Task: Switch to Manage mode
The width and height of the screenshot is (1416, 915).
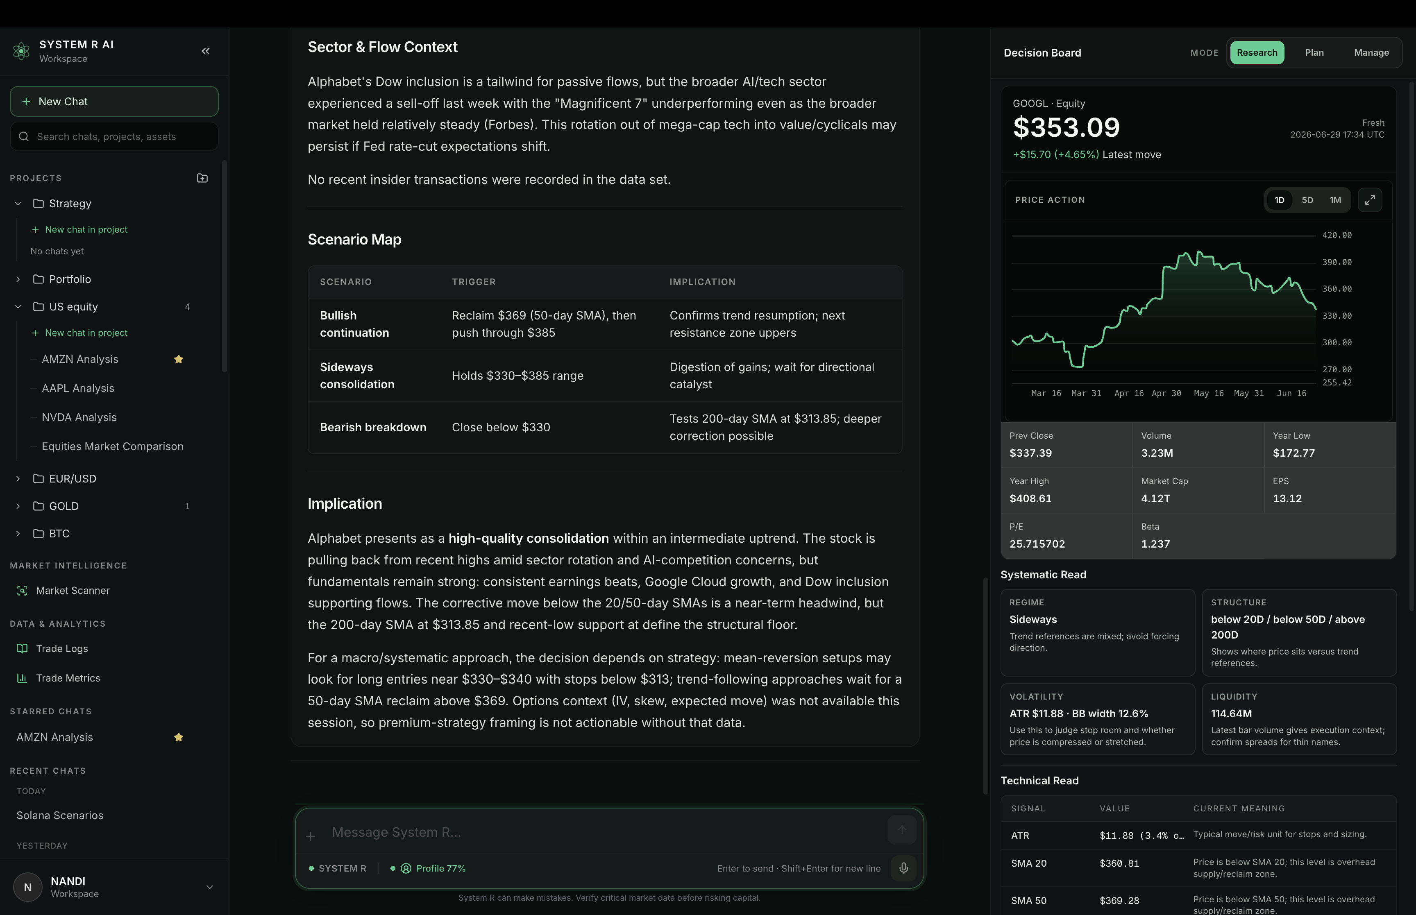Action: [1371, 52]
